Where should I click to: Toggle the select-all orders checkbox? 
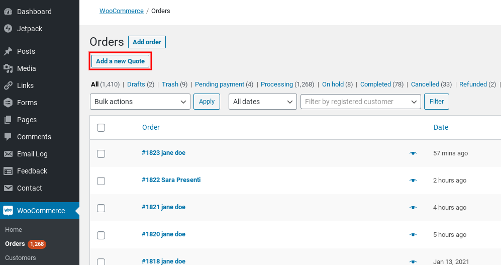click(x=101, y=128)
